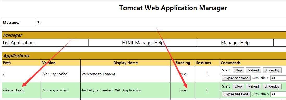Stop the /MavenTest5 application
The height and width of the screenshot is (100, 286).
click(238, 86)
